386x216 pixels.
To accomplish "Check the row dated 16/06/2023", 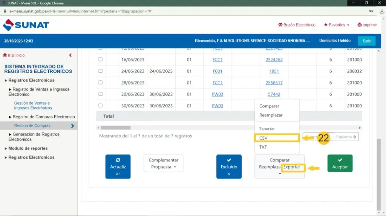I will 100,59.
